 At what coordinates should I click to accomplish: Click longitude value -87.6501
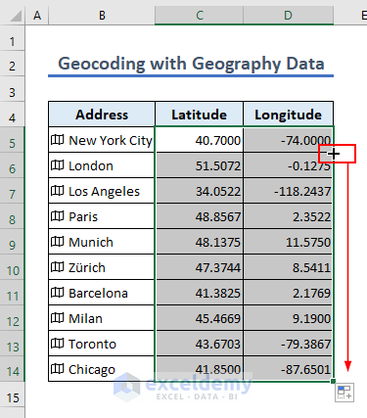306,369
